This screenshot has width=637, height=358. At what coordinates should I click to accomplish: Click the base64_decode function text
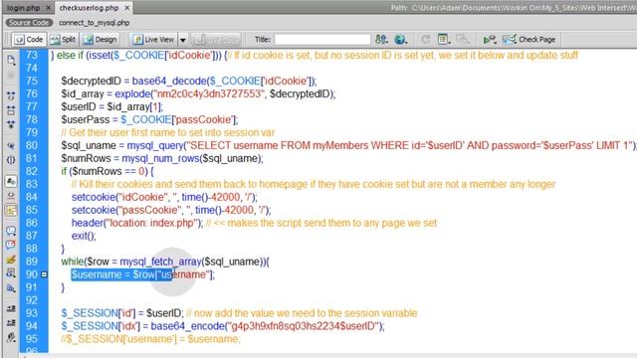pos(169,82)
